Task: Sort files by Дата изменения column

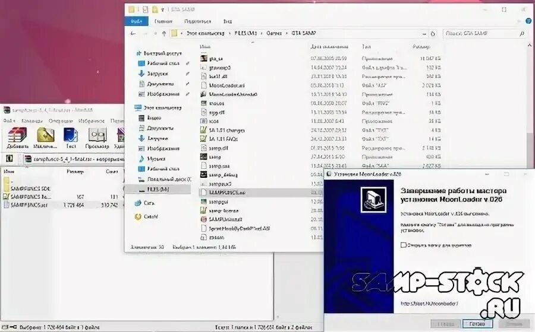Action: [329, 47]
